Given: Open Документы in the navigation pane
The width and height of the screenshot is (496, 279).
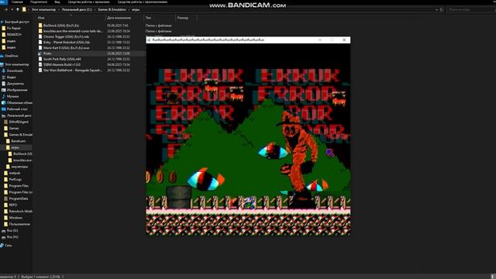Looking at the screenshot, I should pyautogui.click(x=15, y=84).
